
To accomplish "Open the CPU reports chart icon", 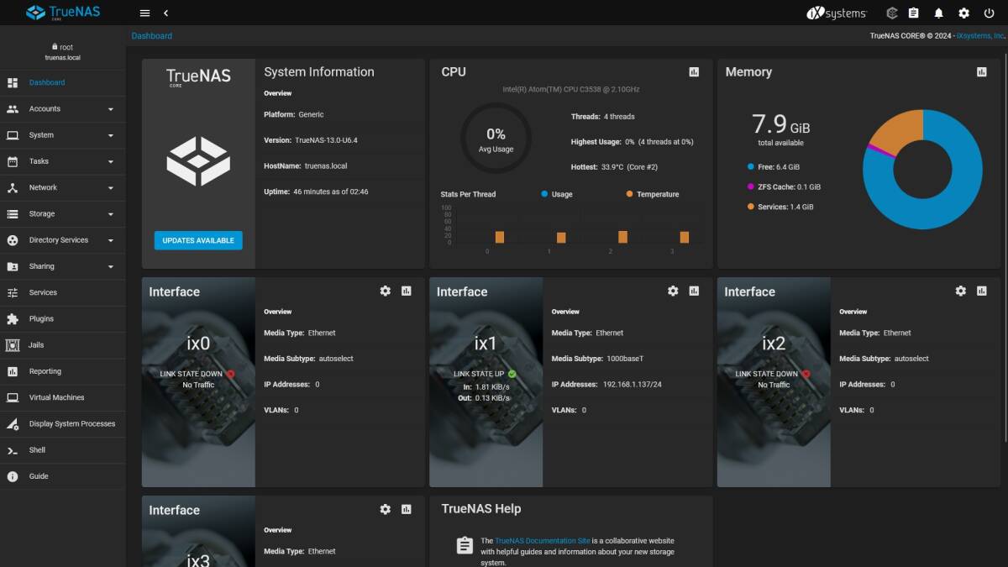I will click(694, 72).
